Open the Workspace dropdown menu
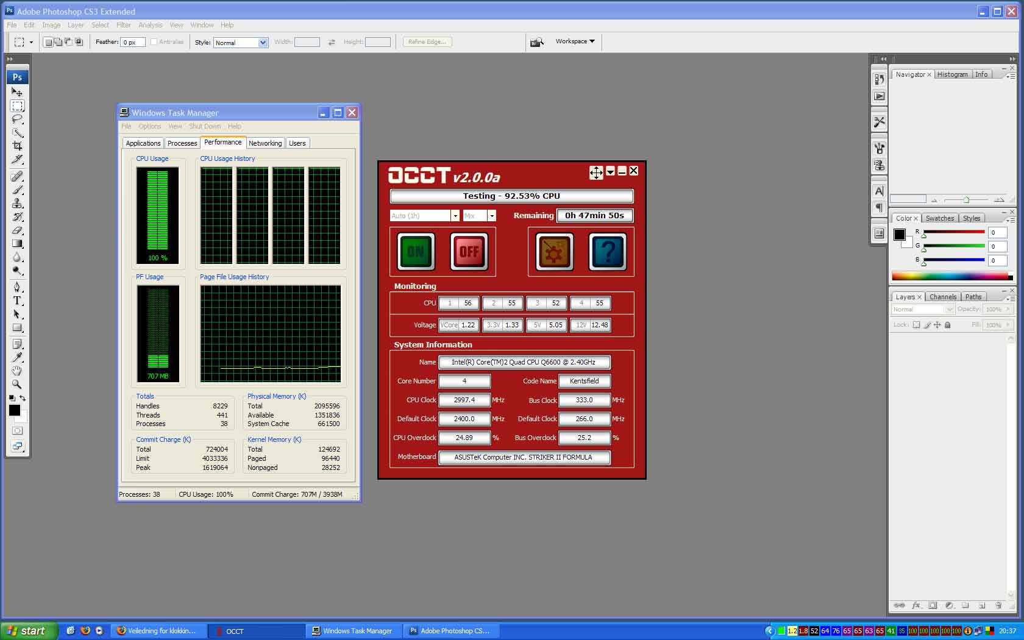Screen dimensions: 1024x640 click(575, 41)
